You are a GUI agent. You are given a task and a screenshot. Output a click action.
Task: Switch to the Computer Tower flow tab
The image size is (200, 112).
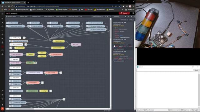(36, 16)
